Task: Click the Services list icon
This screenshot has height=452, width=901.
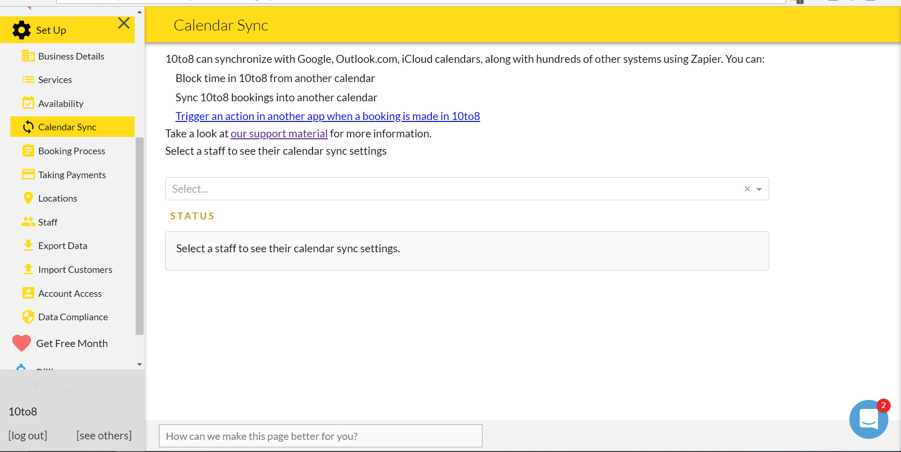Action: tap(28, 80)
